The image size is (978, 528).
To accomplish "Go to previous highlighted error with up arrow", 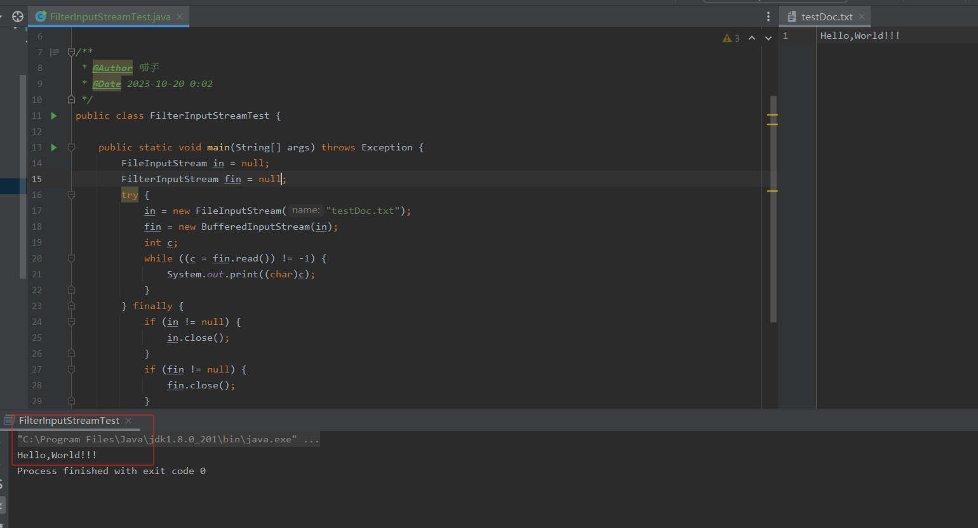I will pos(752,38).
